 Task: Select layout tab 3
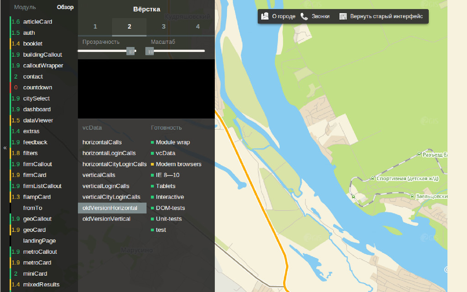pos(164,26)
